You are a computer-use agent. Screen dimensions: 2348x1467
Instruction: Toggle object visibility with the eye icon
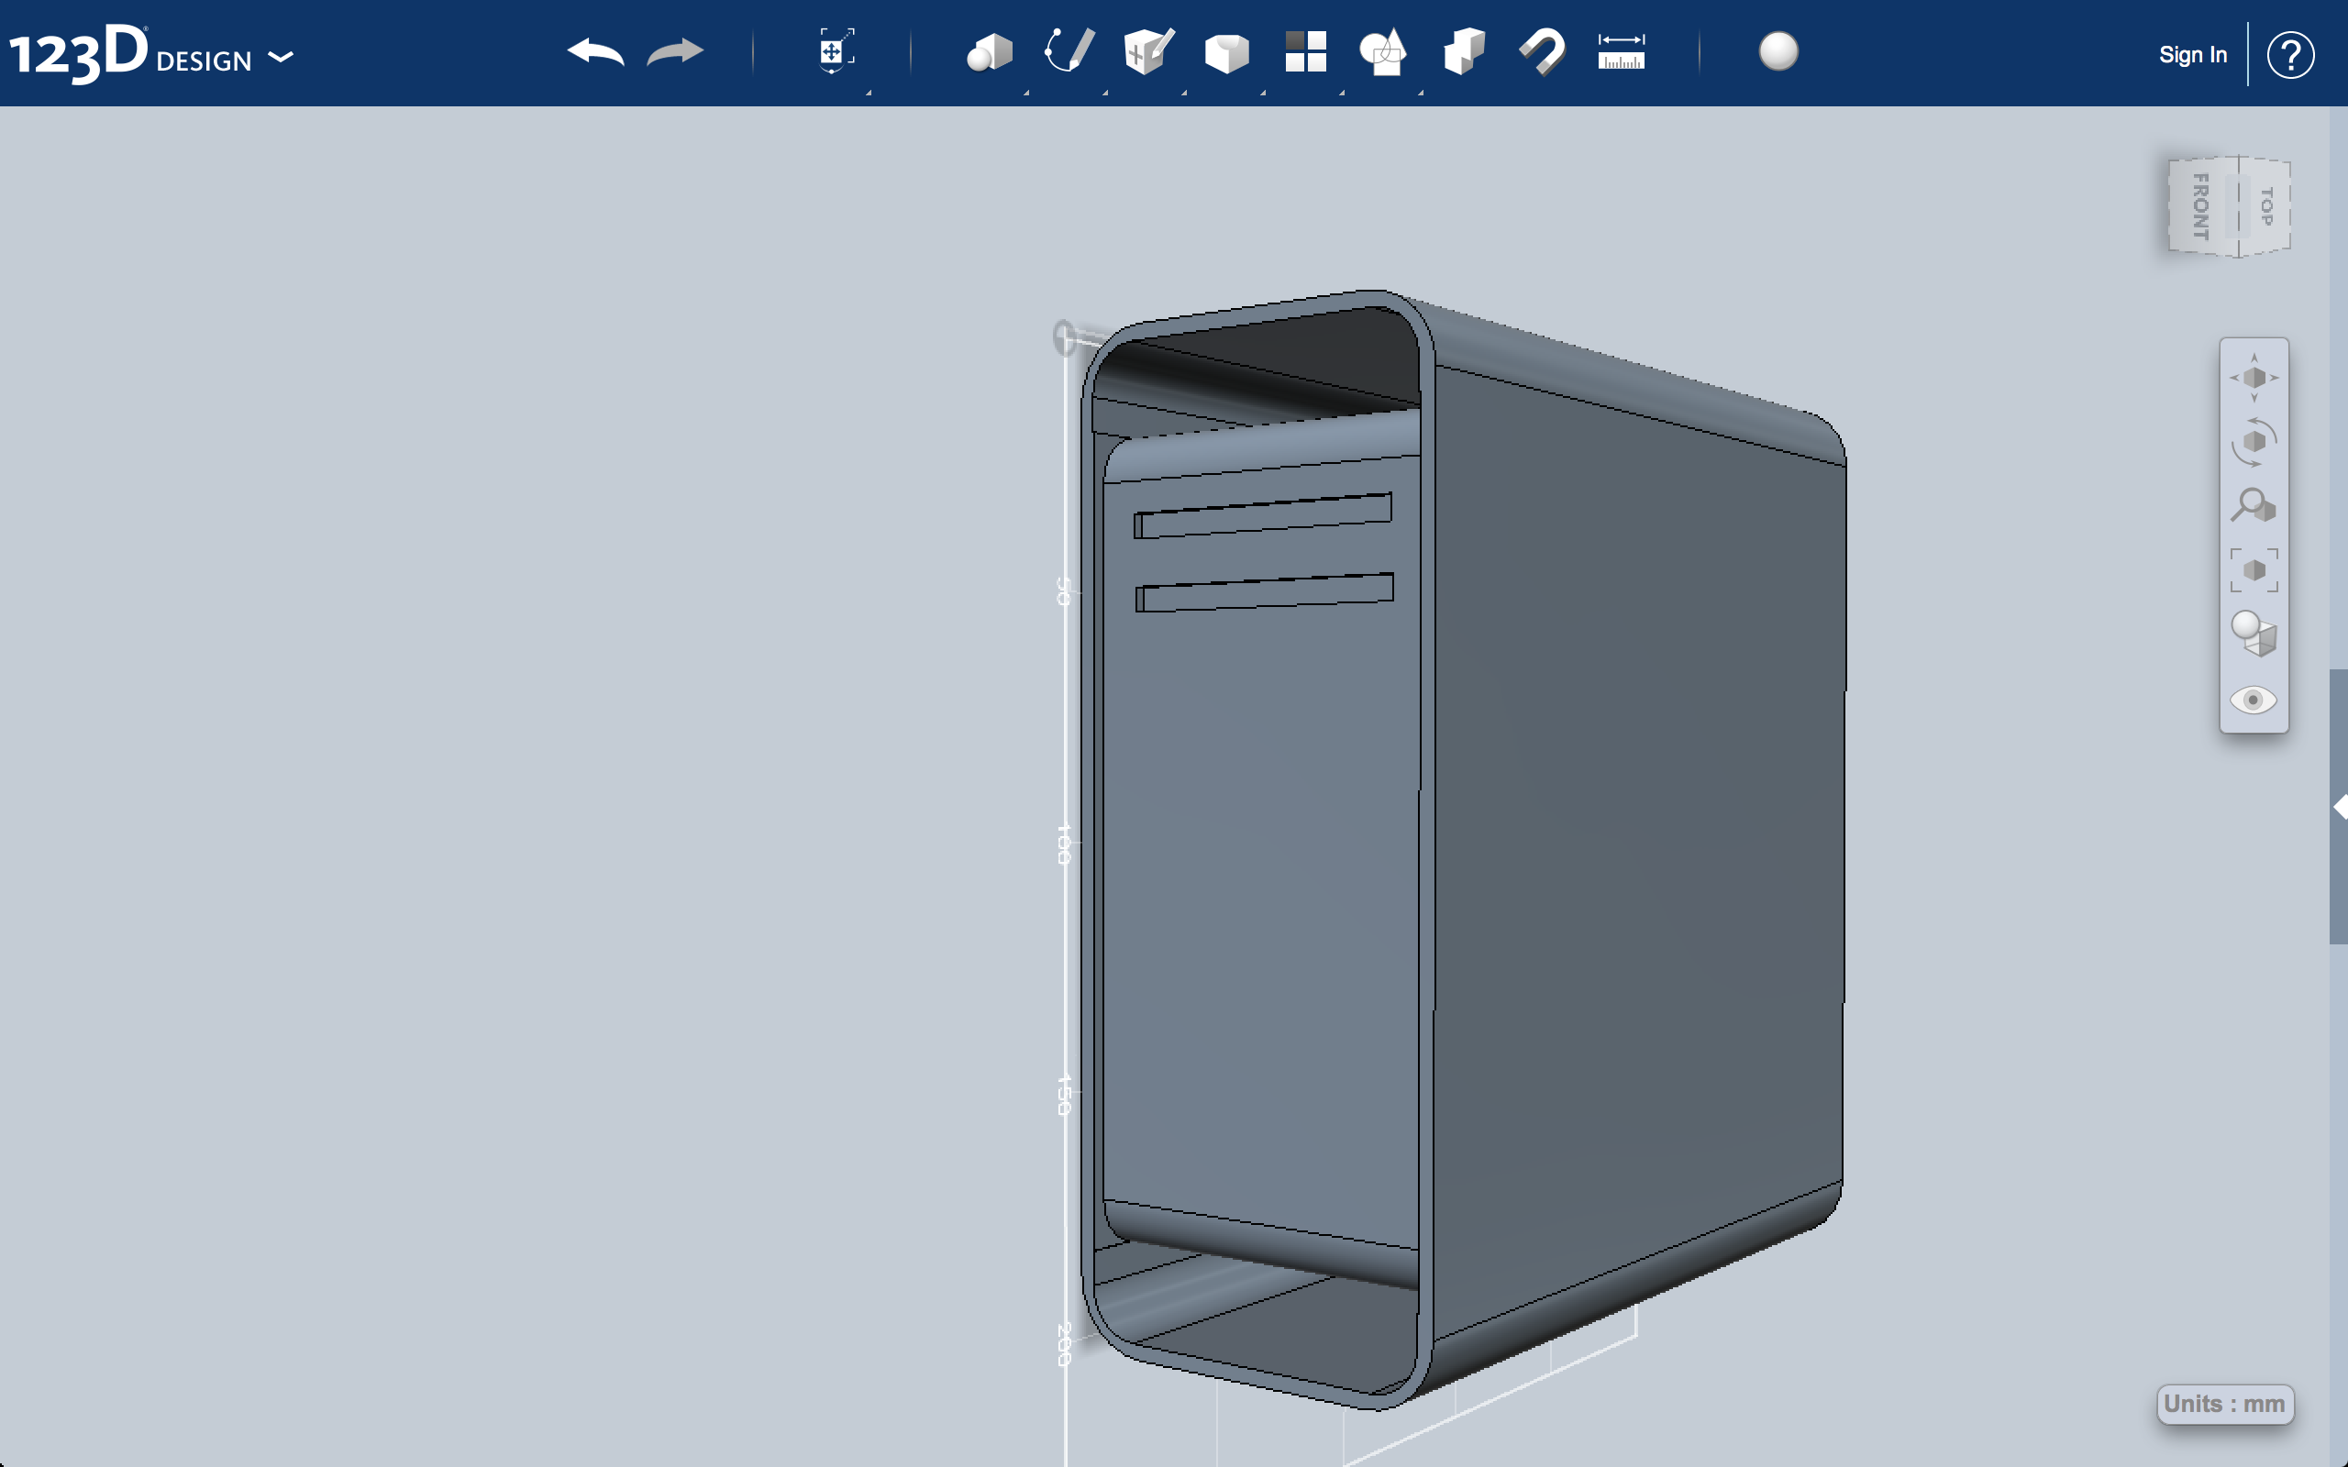pos(2254,700)
